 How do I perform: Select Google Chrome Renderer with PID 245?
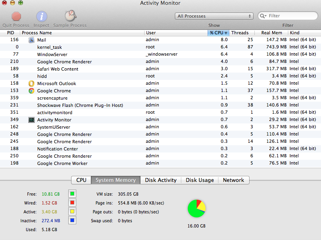[161, 142]
